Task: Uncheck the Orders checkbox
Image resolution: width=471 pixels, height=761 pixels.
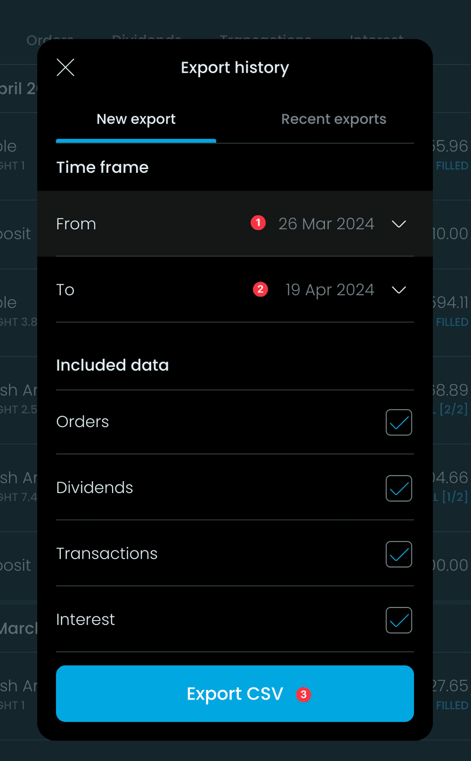Action: tap(399, 423)
